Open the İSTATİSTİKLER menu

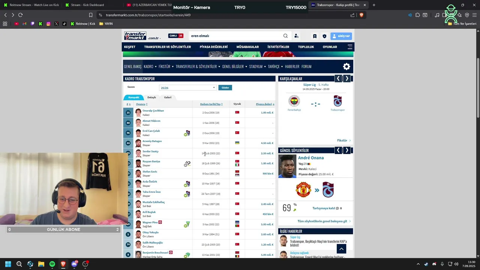[278, 47]
